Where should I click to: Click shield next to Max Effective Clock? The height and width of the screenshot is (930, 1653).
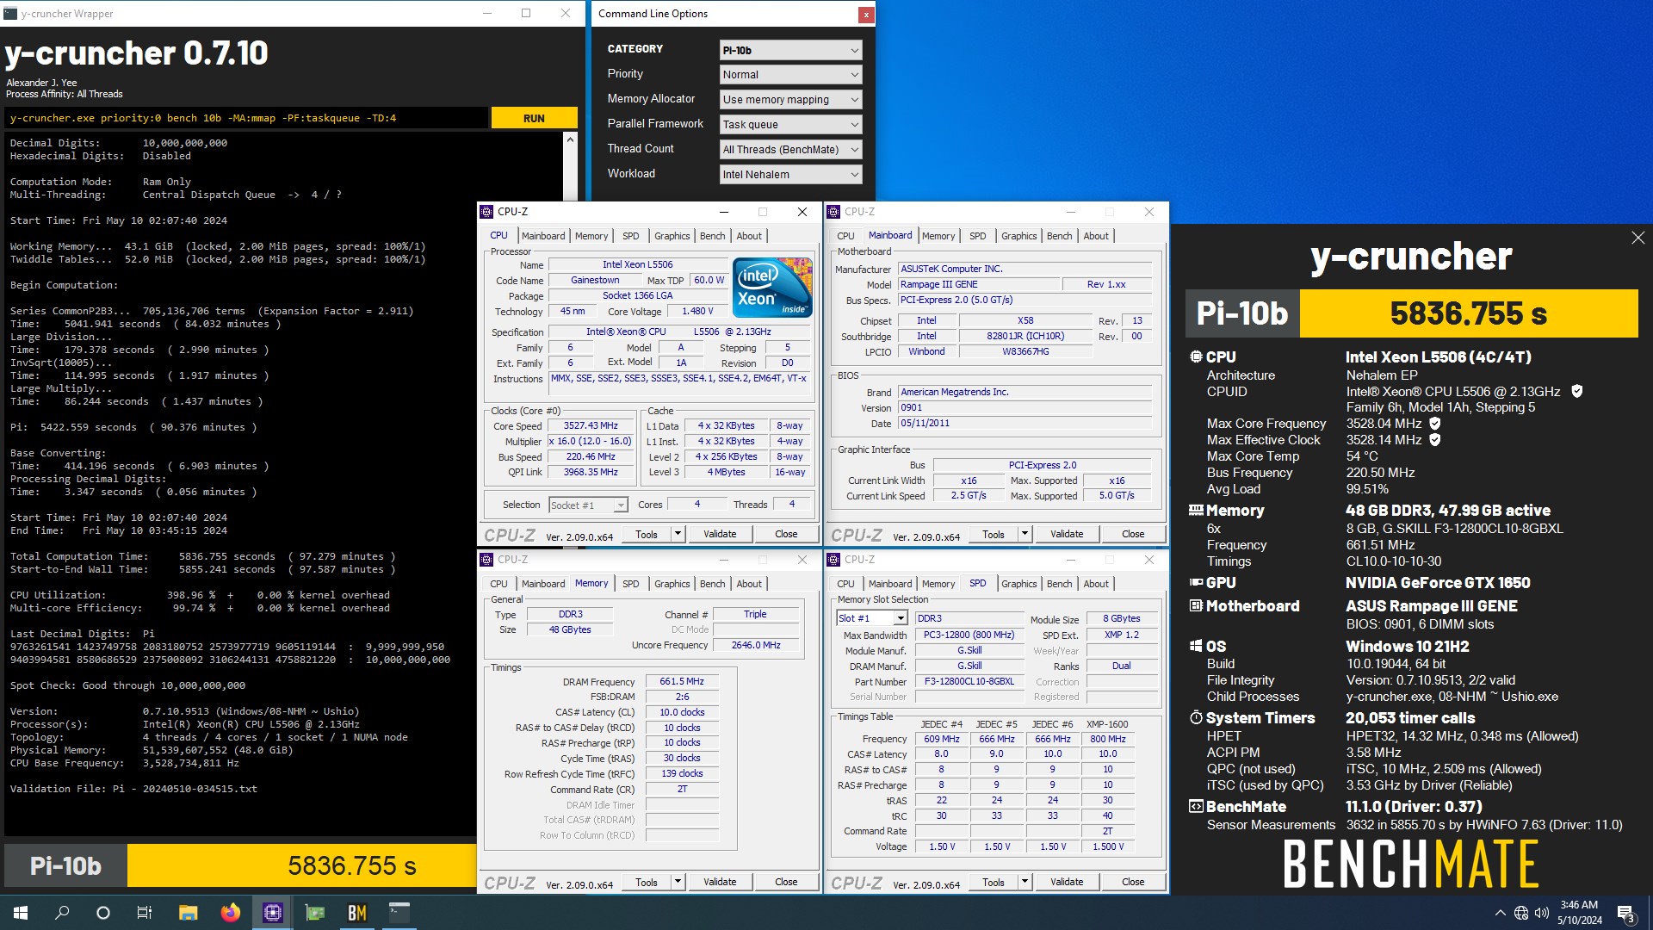click(x=1435, y=439)
